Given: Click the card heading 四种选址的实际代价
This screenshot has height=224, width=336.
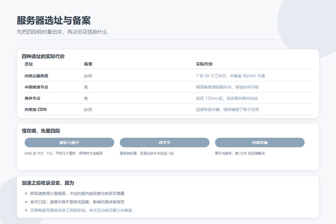Looking at the screenshot, I should click(x=43, y=56).
